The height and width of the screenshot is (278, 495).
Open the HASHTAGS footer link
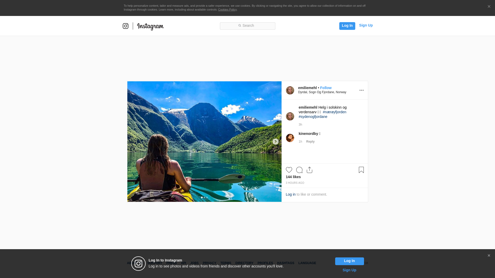pos(286,263)
